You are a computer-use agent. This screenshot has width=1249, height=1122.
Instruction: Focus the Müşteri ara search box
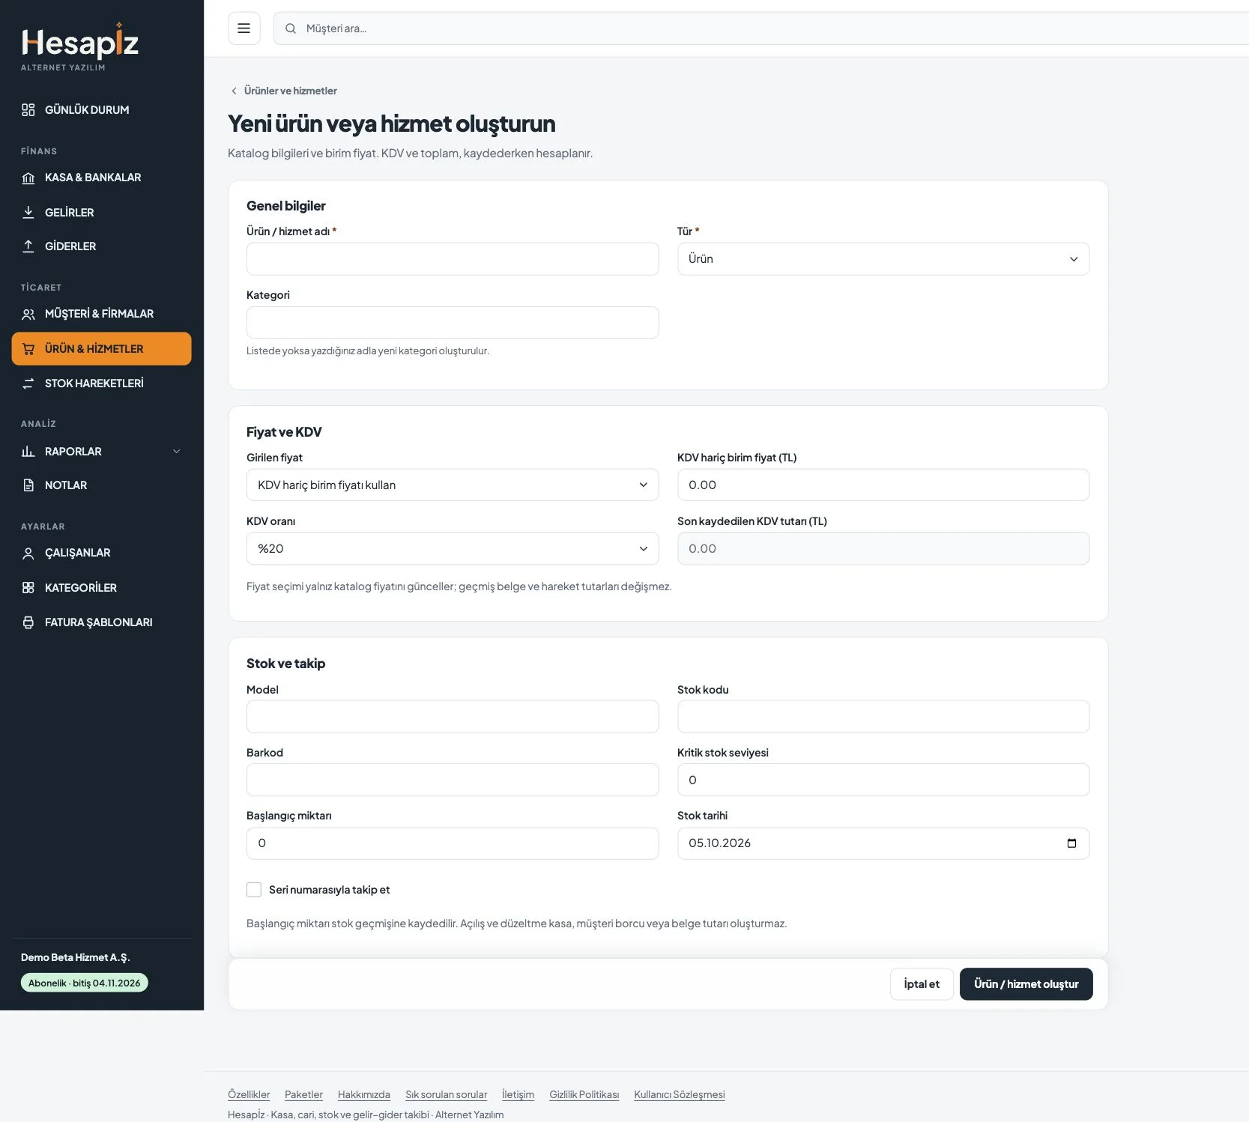coord(760,28)
